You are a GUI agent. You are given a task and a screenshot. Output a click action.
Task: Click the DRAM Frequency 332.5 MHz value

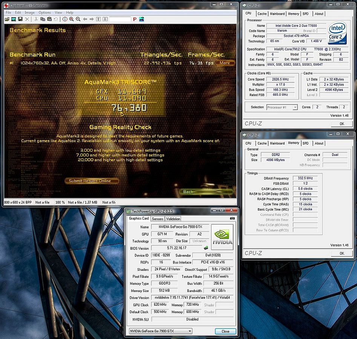[x=305, y=178]
